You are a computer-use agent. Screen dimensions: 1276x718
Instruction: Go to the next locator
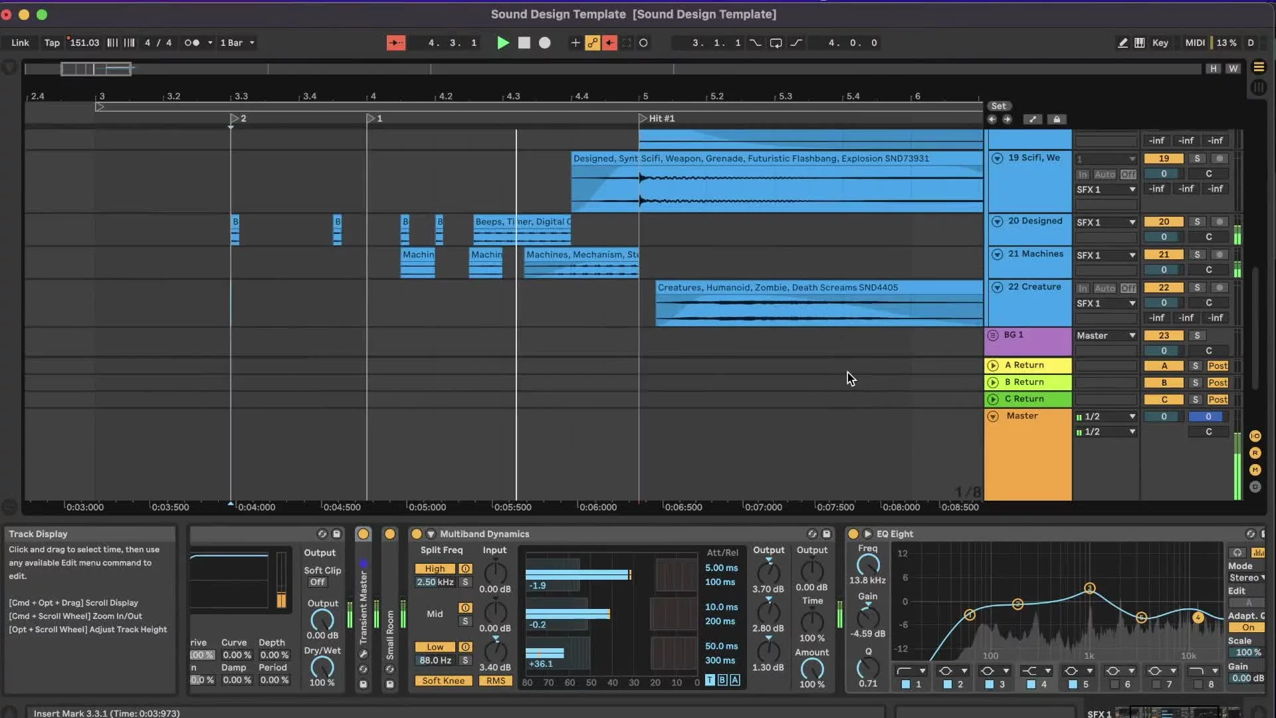[1008, 120]
